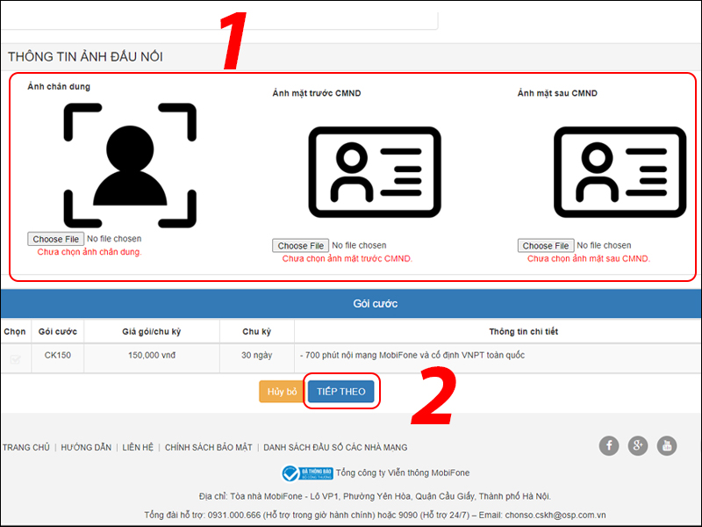
Task: Open DANH SÁCH ĐẦU SỐ CÁC NHÀ MẠNG
Action: point(335,448)
